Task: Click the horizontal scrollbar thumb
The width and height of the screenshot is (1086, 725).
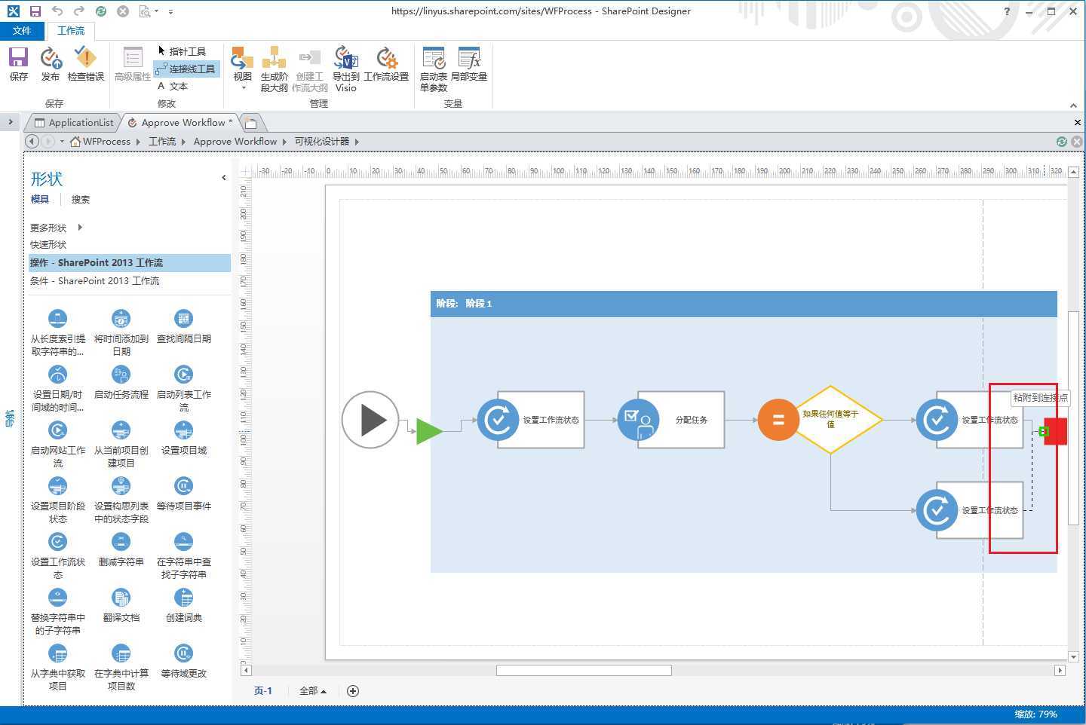Action: (x=584, y=670)
